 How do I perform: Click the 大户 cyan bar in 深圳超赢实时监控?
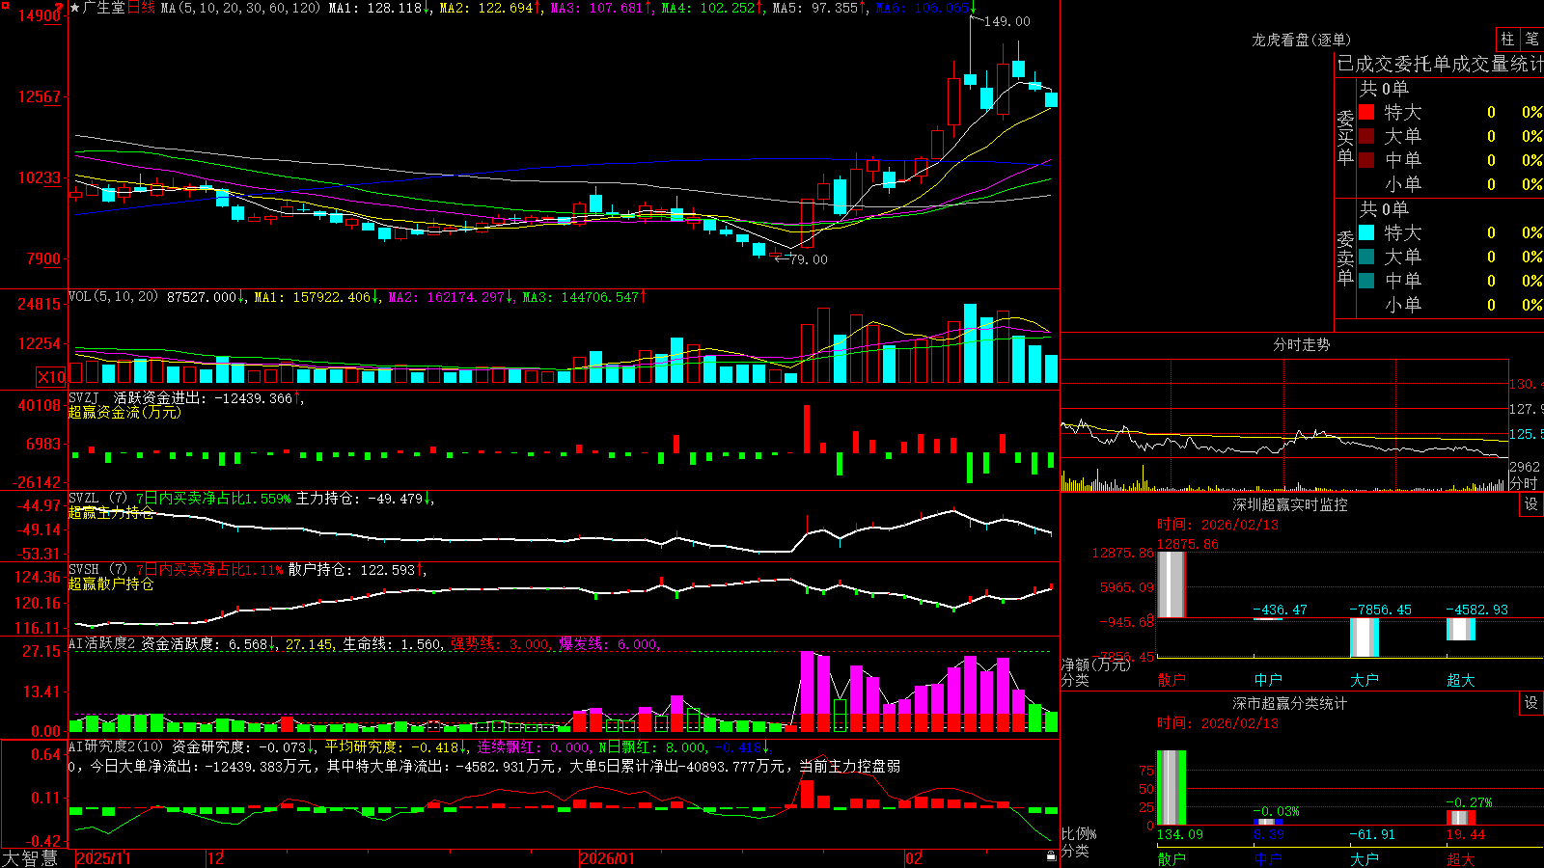(x=1365, y=637)
